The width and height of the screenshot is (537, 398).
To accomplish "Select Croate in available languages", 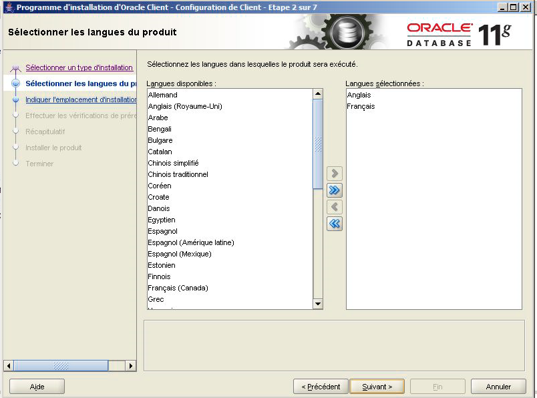I will click(230, 197).
